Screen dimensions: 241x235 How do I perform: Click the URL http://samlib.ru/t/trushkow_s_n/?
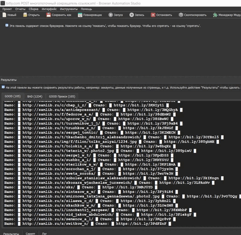click(x=59, y=128)
